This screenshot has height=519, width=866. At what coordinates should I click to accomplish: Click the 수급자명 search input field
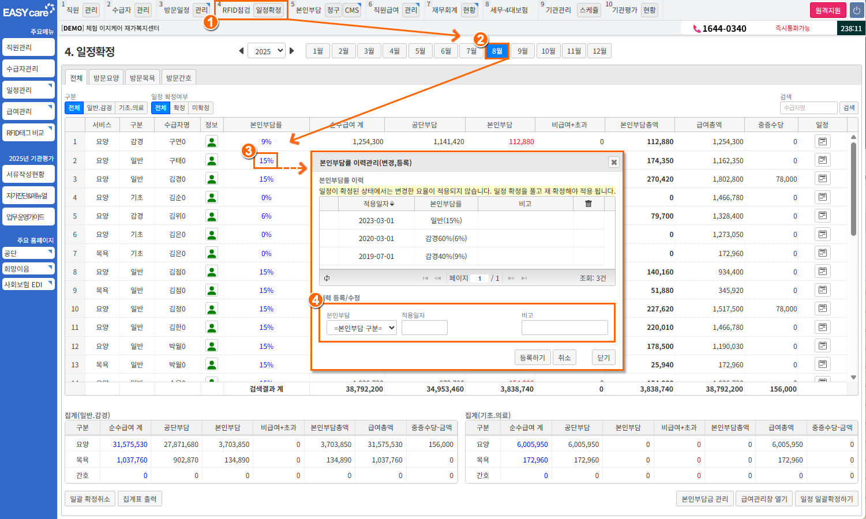click(808, 108)
